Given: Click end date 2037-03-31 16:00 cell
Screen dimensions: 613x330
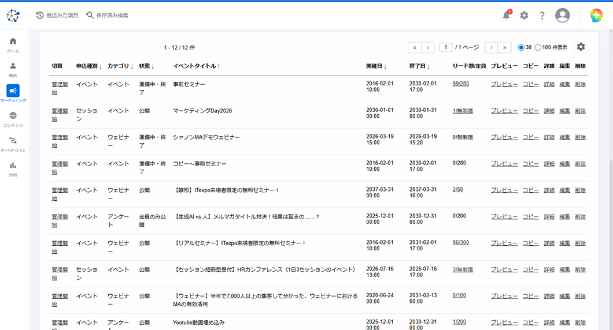Looking at the screenshot, I should point(423,192).
